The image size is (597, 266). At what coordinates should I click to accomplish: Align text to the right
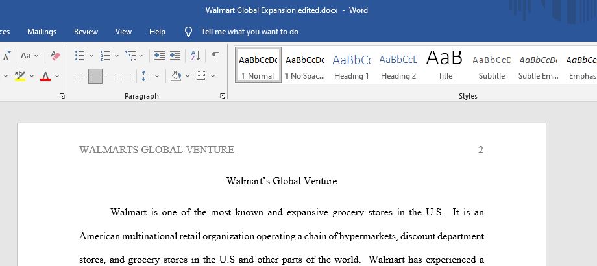point(111,76)
